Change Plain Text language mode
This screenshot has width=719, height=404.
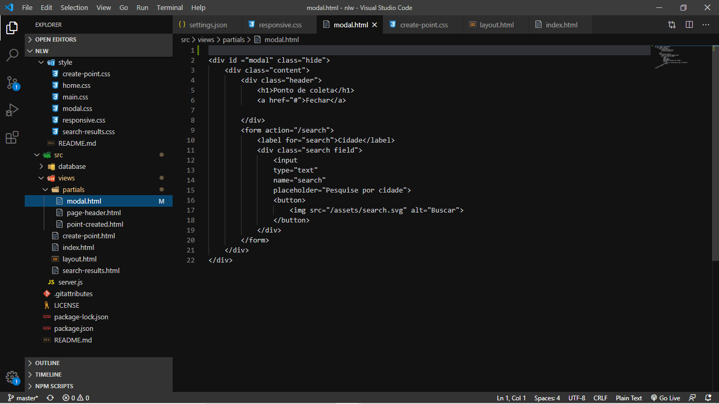point(629,398)
